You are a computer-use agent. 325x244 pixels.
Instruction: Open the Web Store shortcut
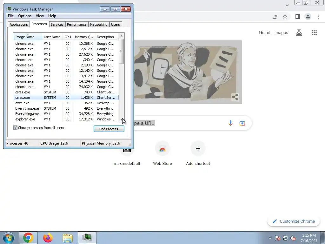[x=162, y=153]
